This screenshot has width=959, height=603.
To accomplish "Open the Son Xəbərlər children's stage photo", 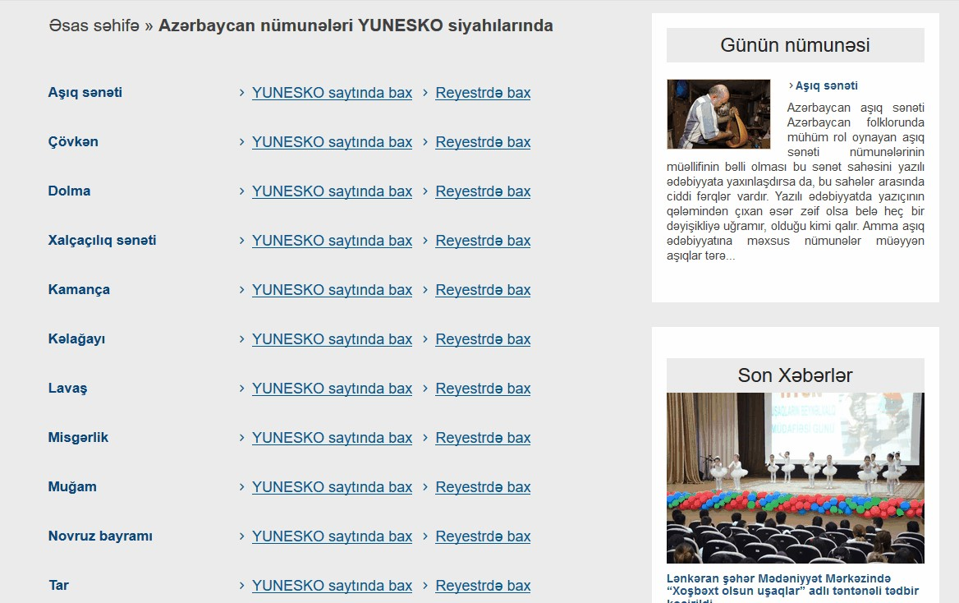I will (795, 477).
